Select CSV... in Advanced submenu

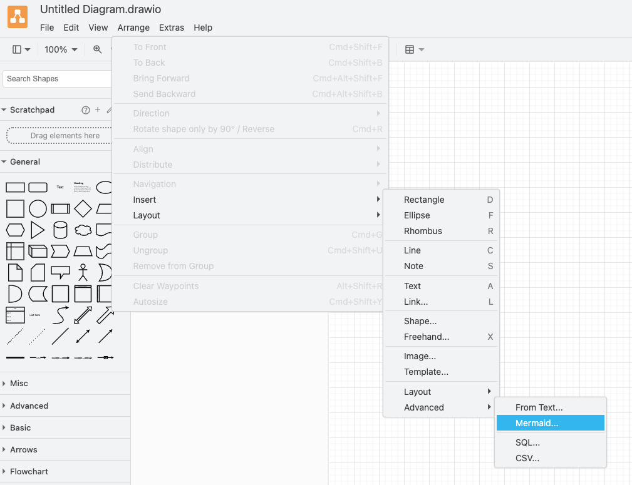tap(550, 458)
